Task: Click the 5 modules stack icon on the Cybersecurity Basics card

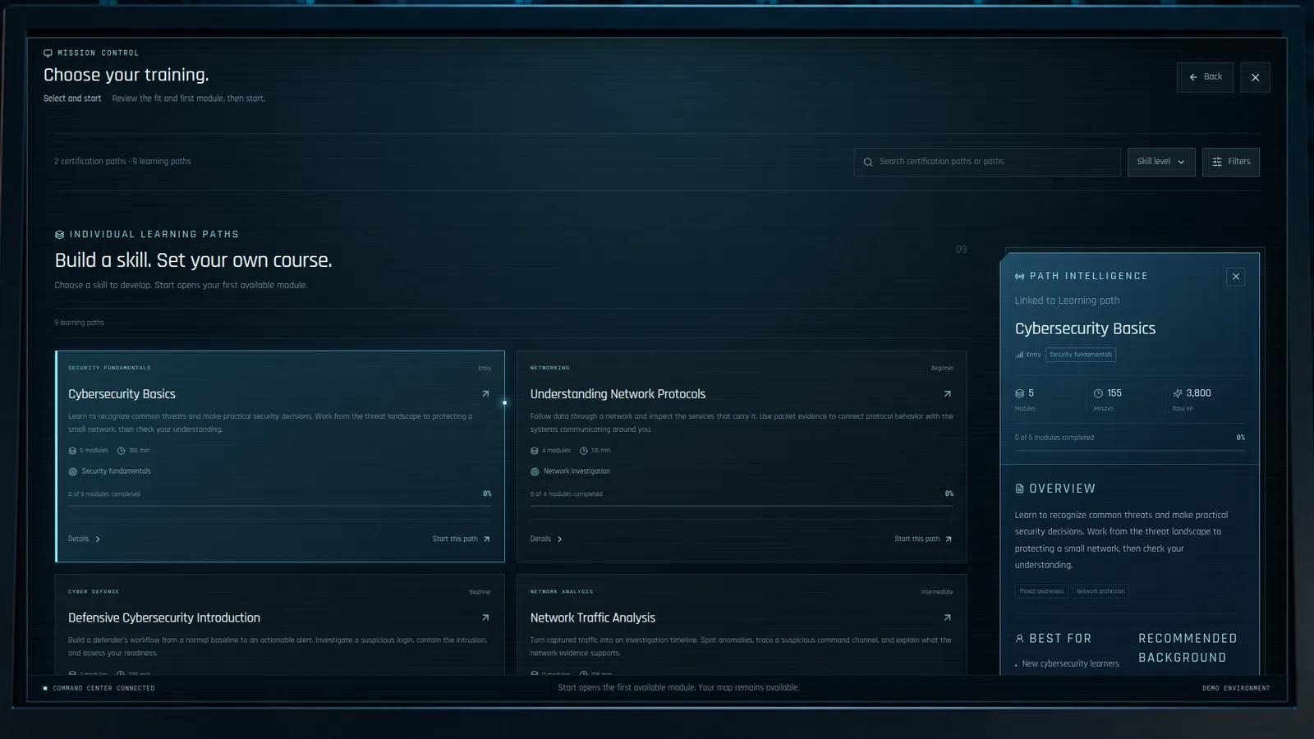Action: [x=72, y=451]
